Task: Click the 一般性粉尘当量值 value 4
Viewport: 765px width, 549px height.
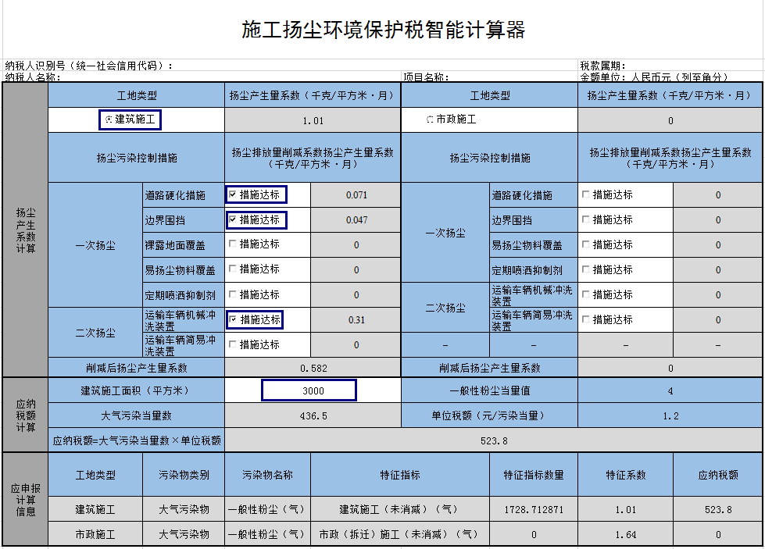Action: click(670, 390)
